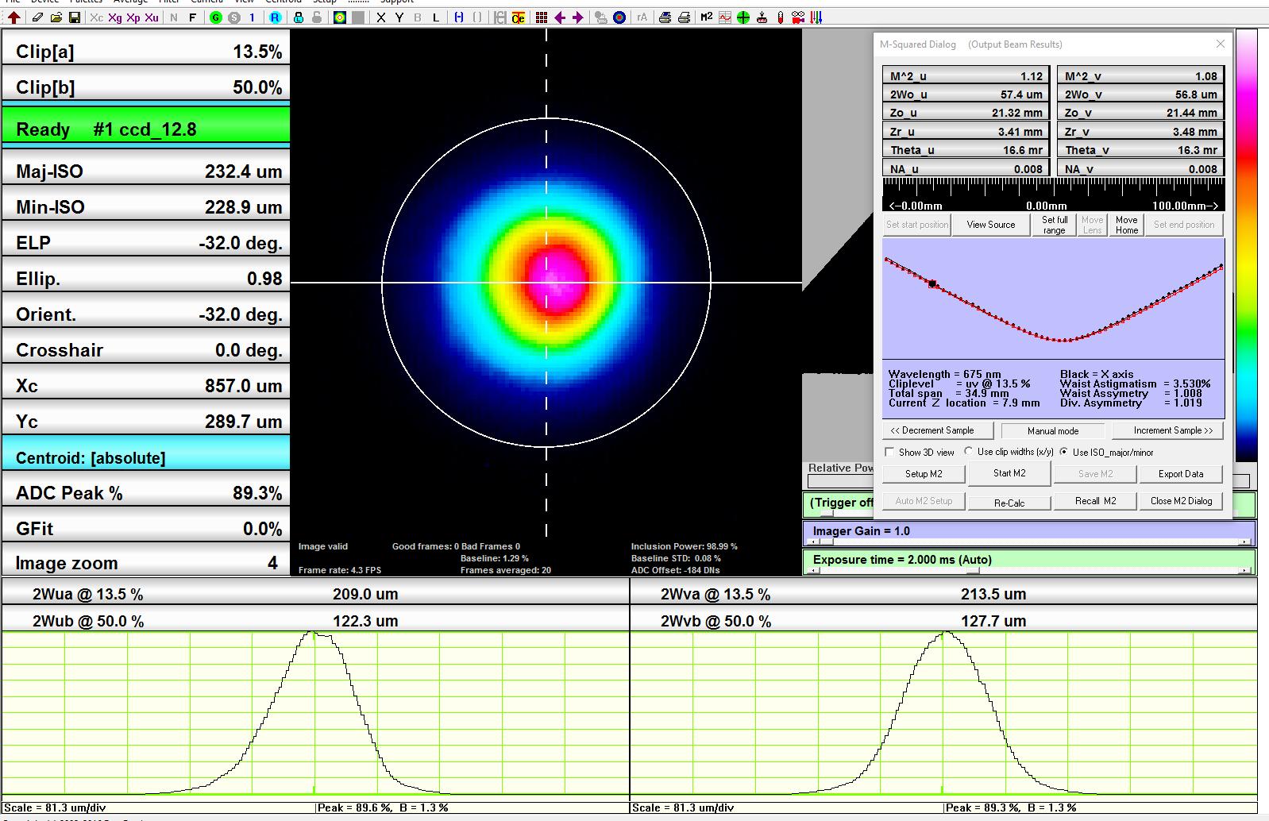Click the Export Data button
This screenshot has width=1269, height=821.
point(1180,474)
